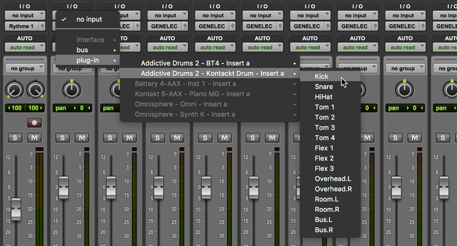Pick the Tom 3 output

[330, 128]
